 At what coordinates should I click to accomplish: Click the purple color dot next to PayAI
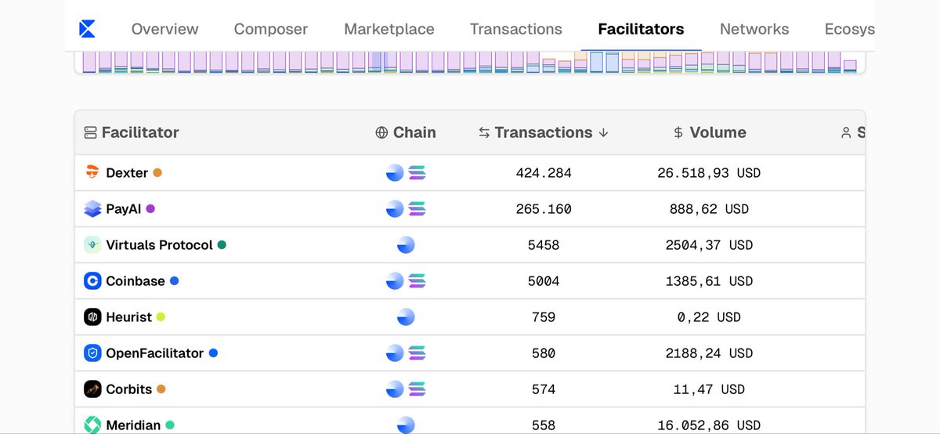click(150, 209)
